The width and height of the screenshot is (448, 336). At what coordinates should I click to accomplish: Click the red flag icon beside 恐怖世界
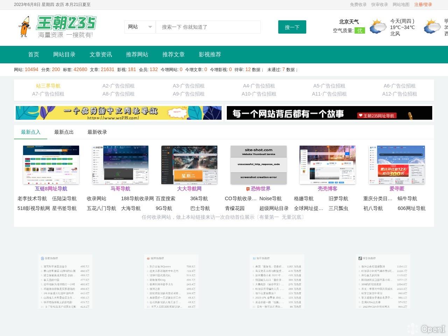click(248, 189)
